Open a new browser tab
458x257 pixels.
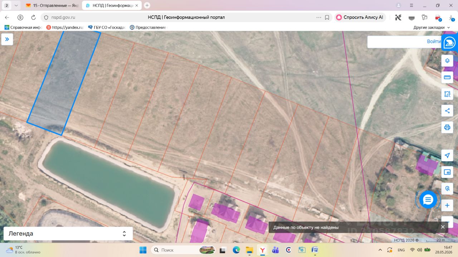tap(147, 5)
